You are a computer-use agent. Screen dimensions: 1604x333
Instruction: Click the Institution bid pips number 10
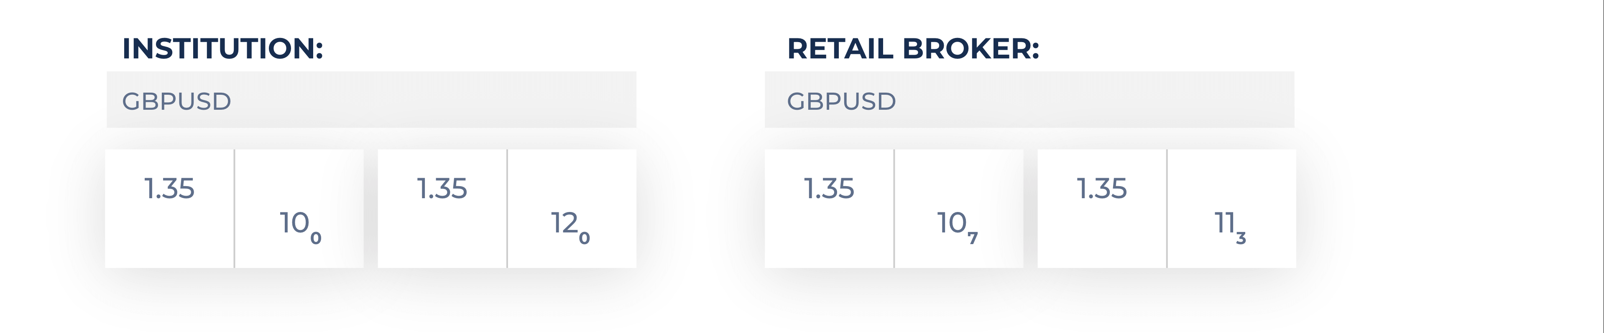(294, 223)
